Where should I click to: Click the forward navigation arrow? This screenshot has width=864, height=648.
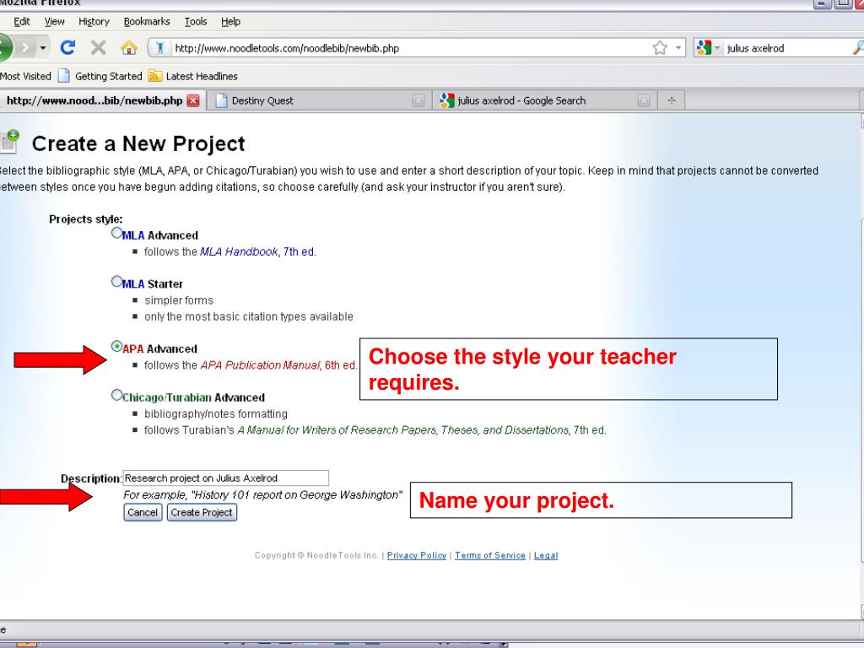click(x=24, y=48)
